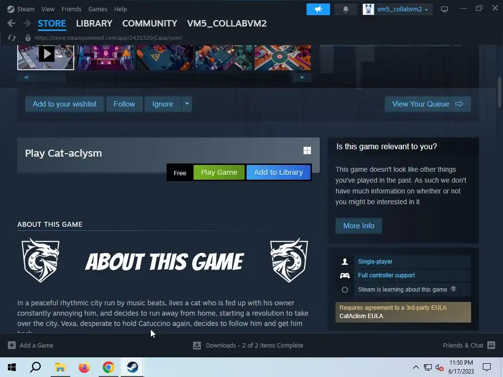Click the controller support gamepad icon
This screenshot has width=503, height=377.
click(x=345, y=275)
